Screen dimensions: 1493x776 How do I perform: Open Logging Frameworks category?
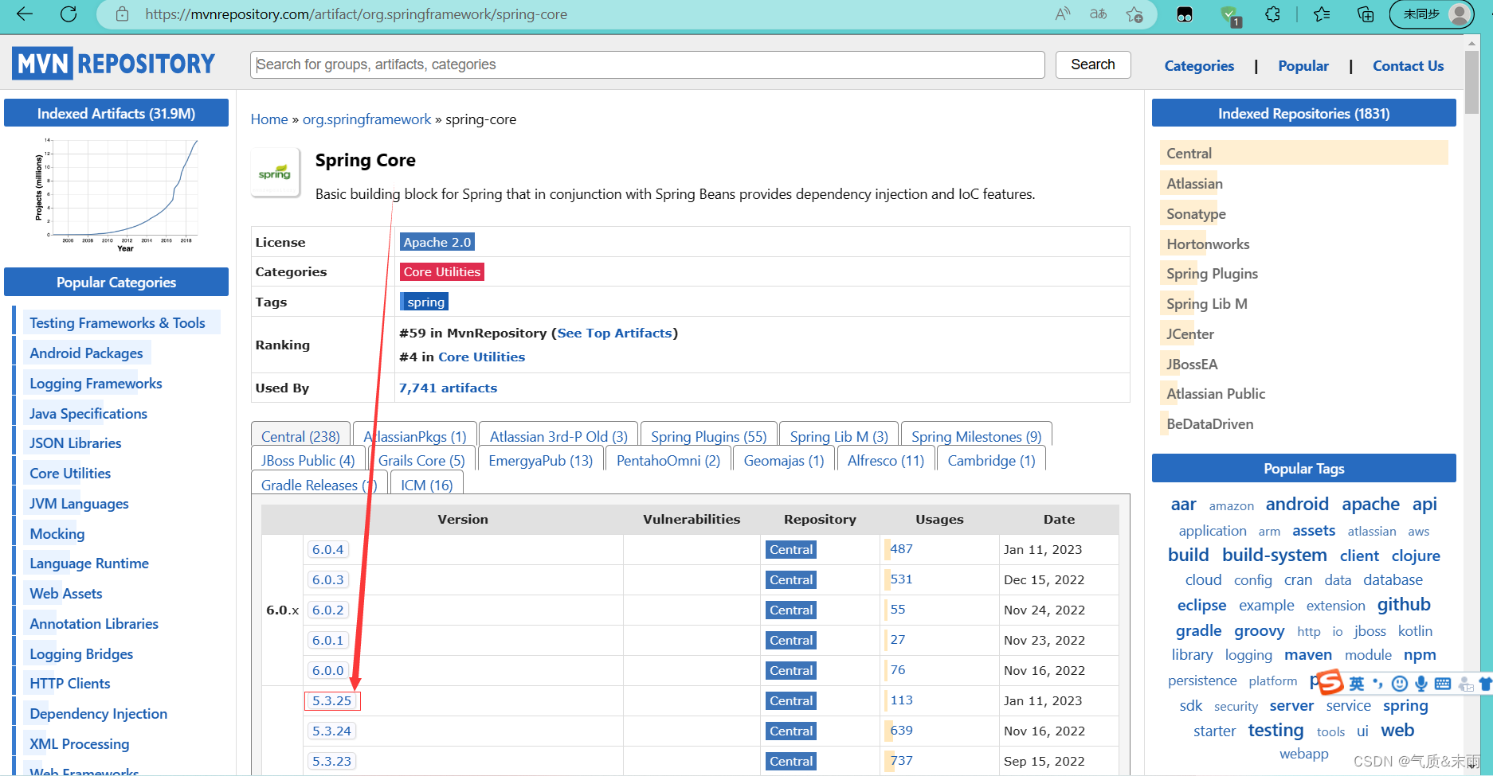(96, 384)
